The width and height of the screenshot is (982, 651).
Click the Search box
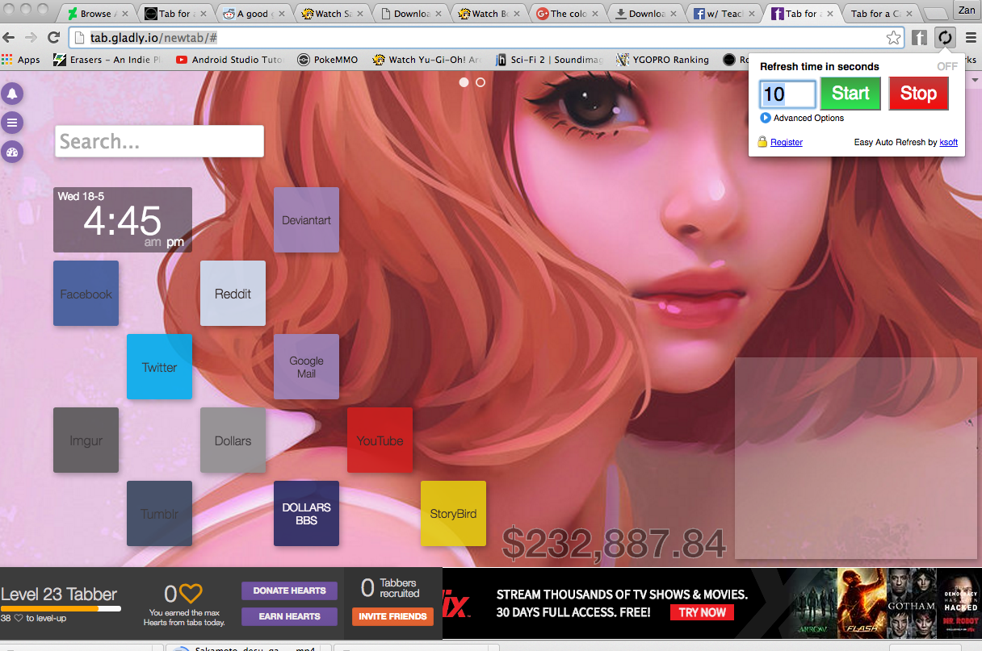pos(159,142)
